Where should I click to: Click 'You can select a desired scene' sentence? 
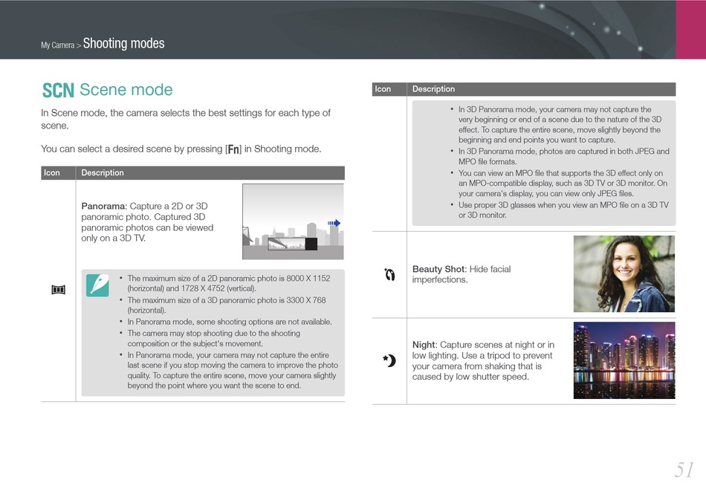click(181, 149)
